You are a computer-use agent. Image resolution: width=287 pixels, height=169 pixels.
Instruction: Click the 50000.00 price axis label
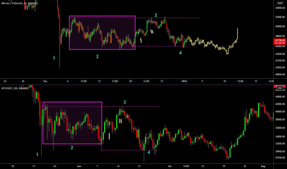click(x=280, y=26)
